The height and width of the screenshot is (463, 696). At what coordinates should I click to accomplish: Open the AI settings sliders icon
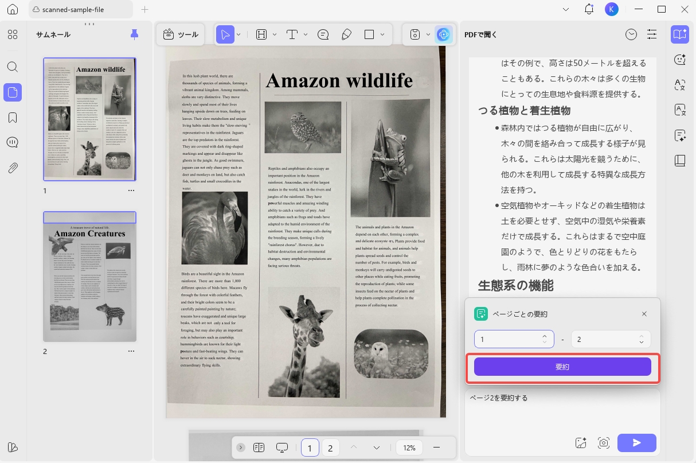pyautogui.click(x=652, y=34)
